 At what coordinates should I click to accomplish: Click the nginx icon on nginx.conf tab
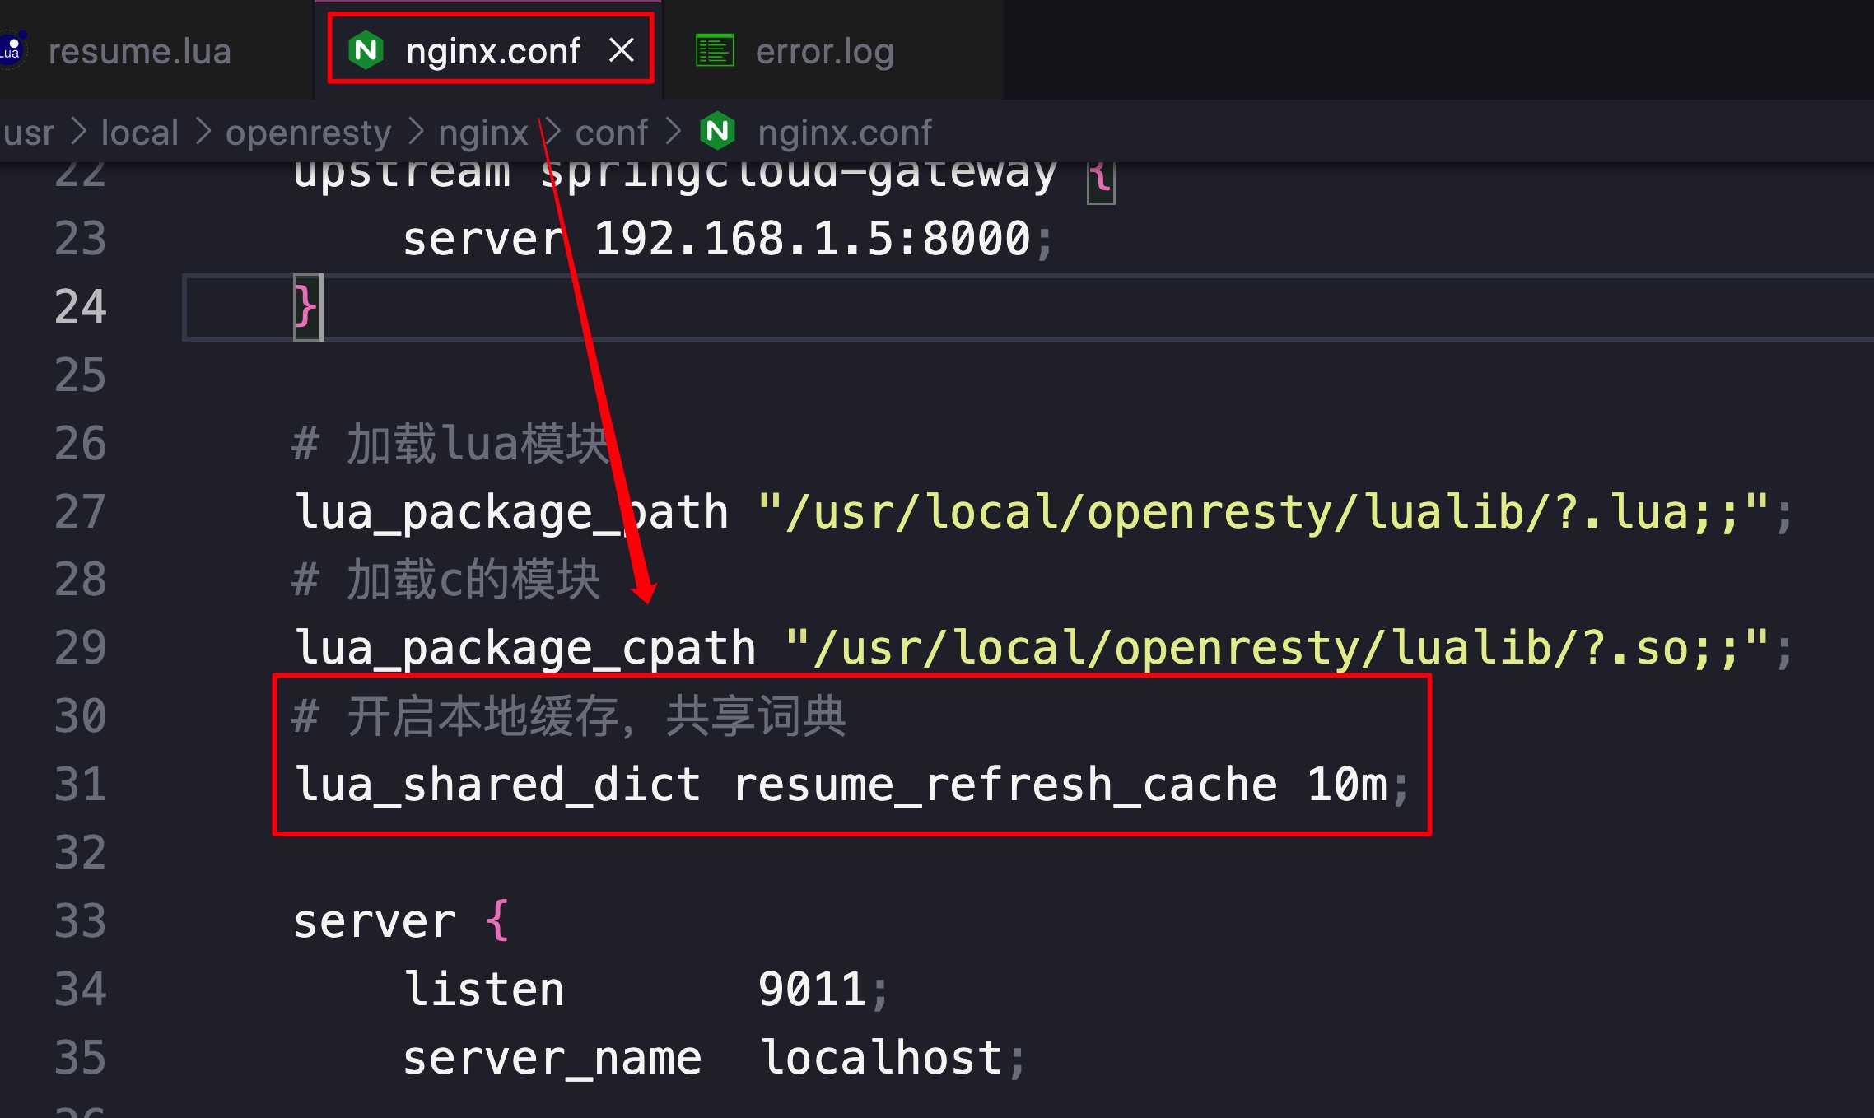(366, 50)
